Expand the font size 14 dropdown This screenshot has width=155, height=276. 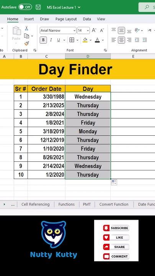[x=88, y=30]
